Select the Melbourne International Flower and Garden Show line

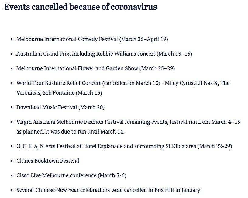pyautogui.click(x=95, y=68)
